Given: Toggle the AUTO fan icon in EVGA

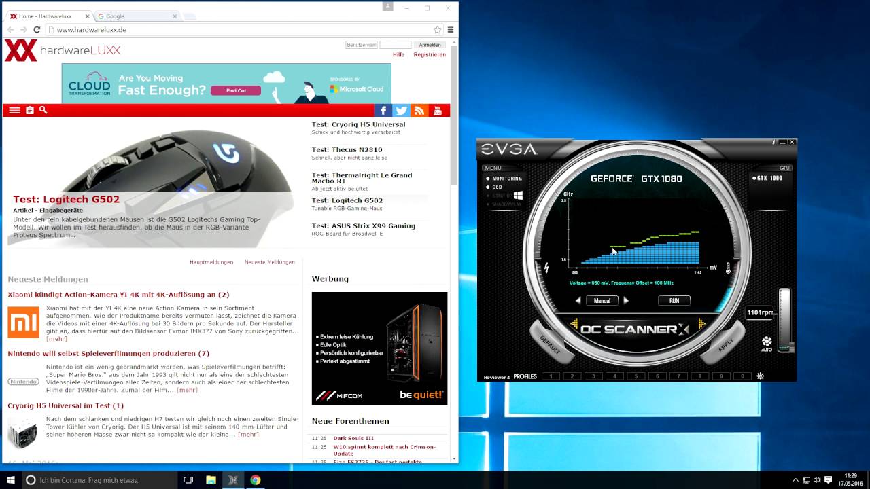Looking at the screenshot, I should [767, 344].
